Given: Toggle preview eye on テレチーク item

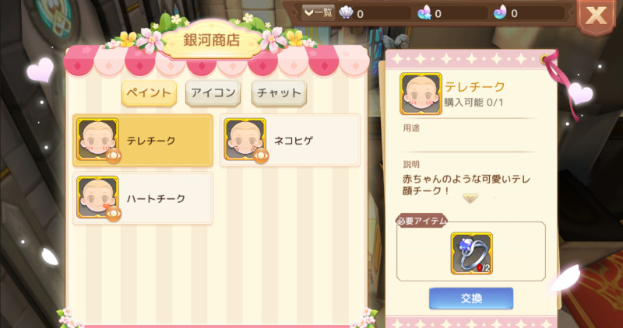Looking at the screenshot, I should [114, 156].
